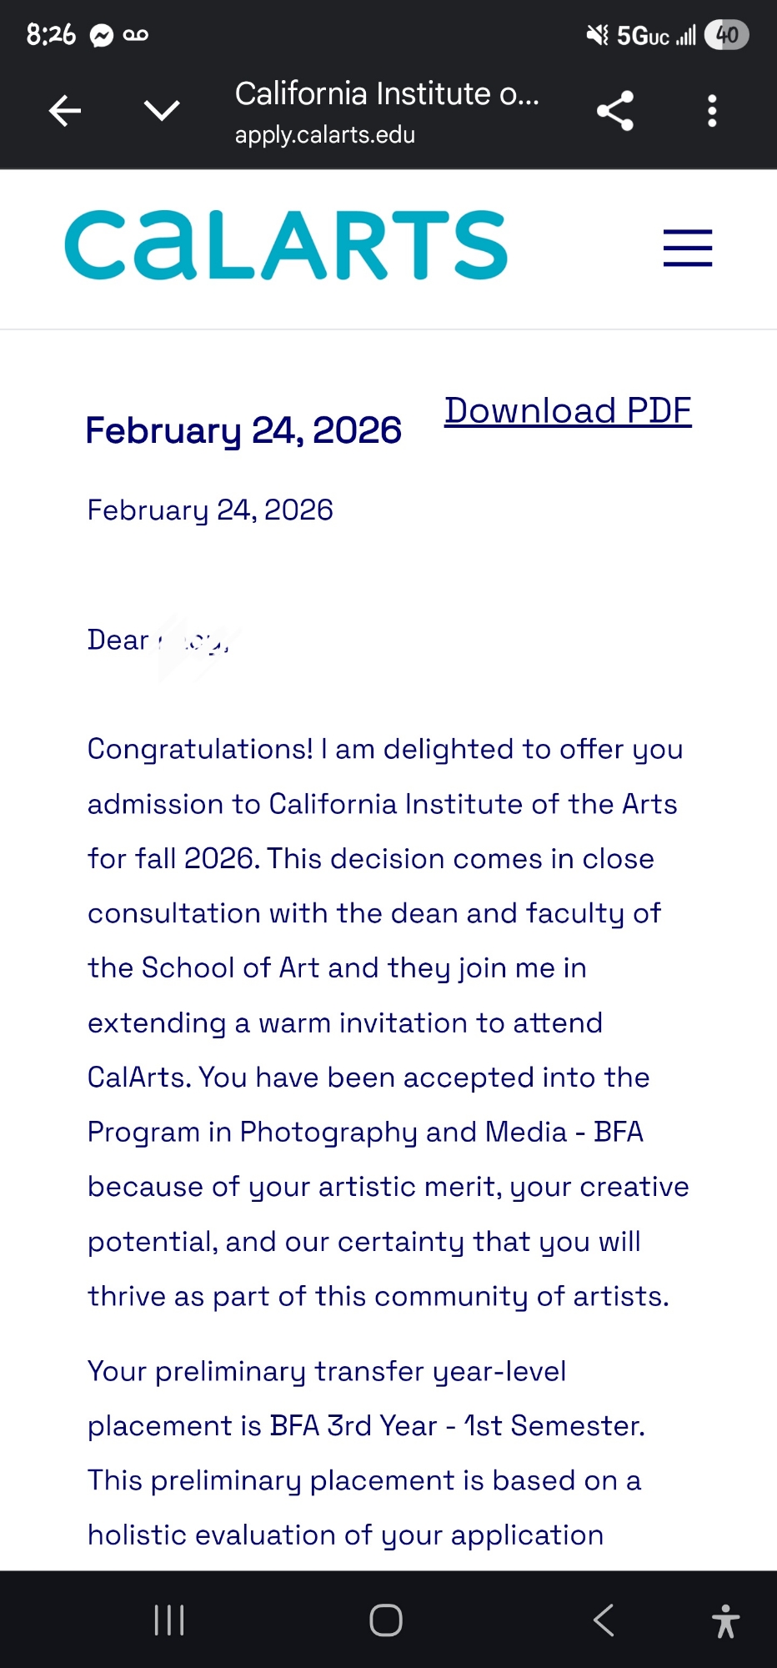Tap the Messenger notification icon in status bar
This screenshot has width=777, height=1668.
click(x=102, y=35)
